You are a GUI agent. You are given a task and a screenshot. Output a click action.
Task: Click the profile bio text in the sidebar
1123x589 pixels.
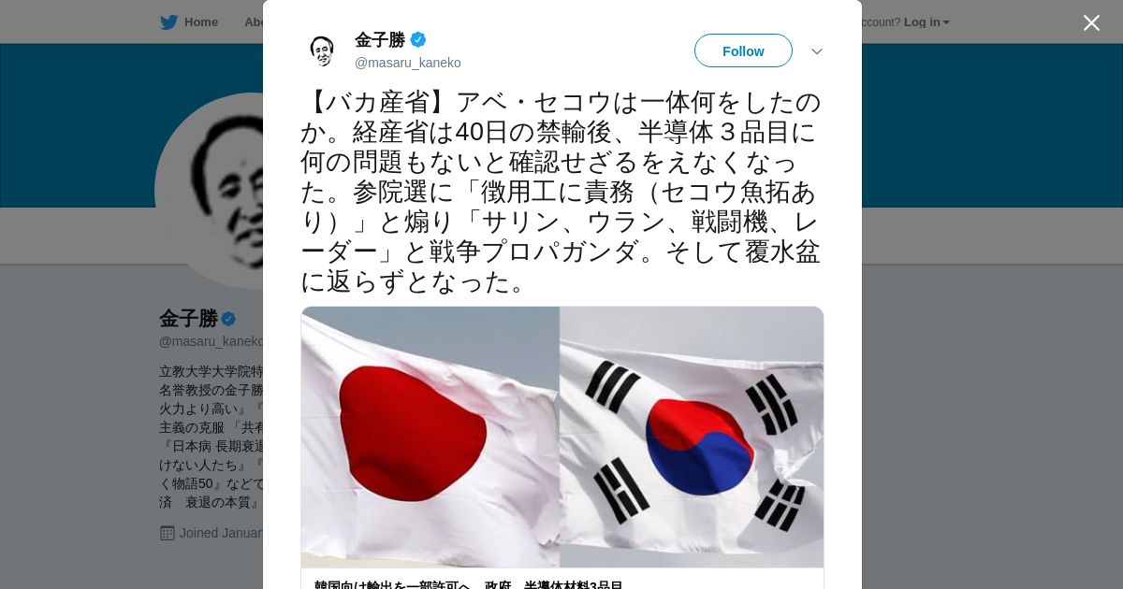coord(211,437)
